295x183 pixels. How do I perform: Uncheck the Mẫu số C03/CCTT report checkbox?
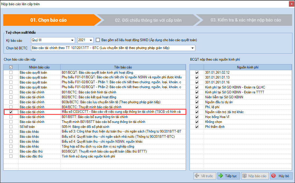tap(11, 112)
